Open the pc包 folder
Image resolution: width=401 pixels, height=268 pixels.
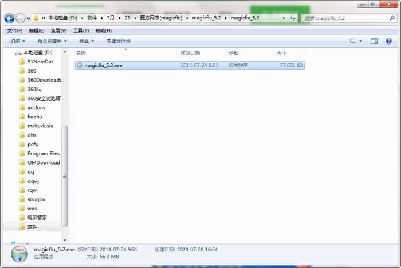pos(33,145)
